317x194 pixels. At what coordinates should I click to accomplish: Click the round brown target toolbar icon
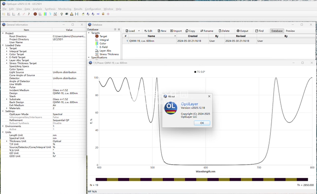point(35,14)
